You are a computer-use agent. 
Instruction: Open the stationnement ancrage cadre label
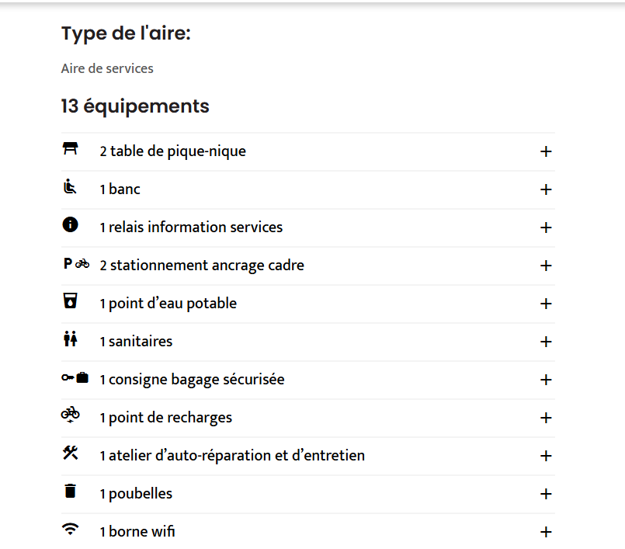tap(202, 266)
